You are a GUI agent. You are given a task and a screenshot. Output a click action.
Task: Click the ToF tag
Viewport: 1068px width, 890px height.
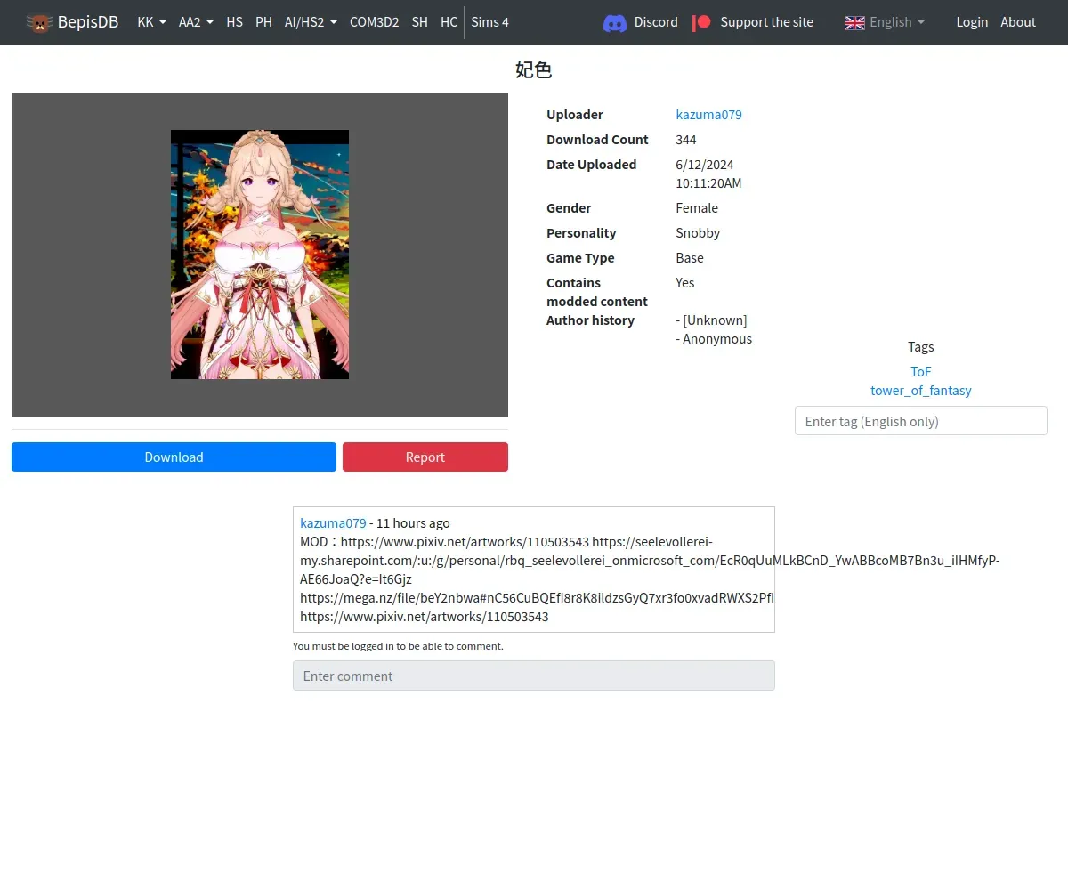[921, 371]
